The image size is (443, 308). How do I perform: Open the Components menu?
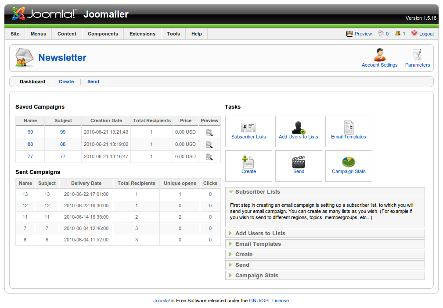click(103, 34)
